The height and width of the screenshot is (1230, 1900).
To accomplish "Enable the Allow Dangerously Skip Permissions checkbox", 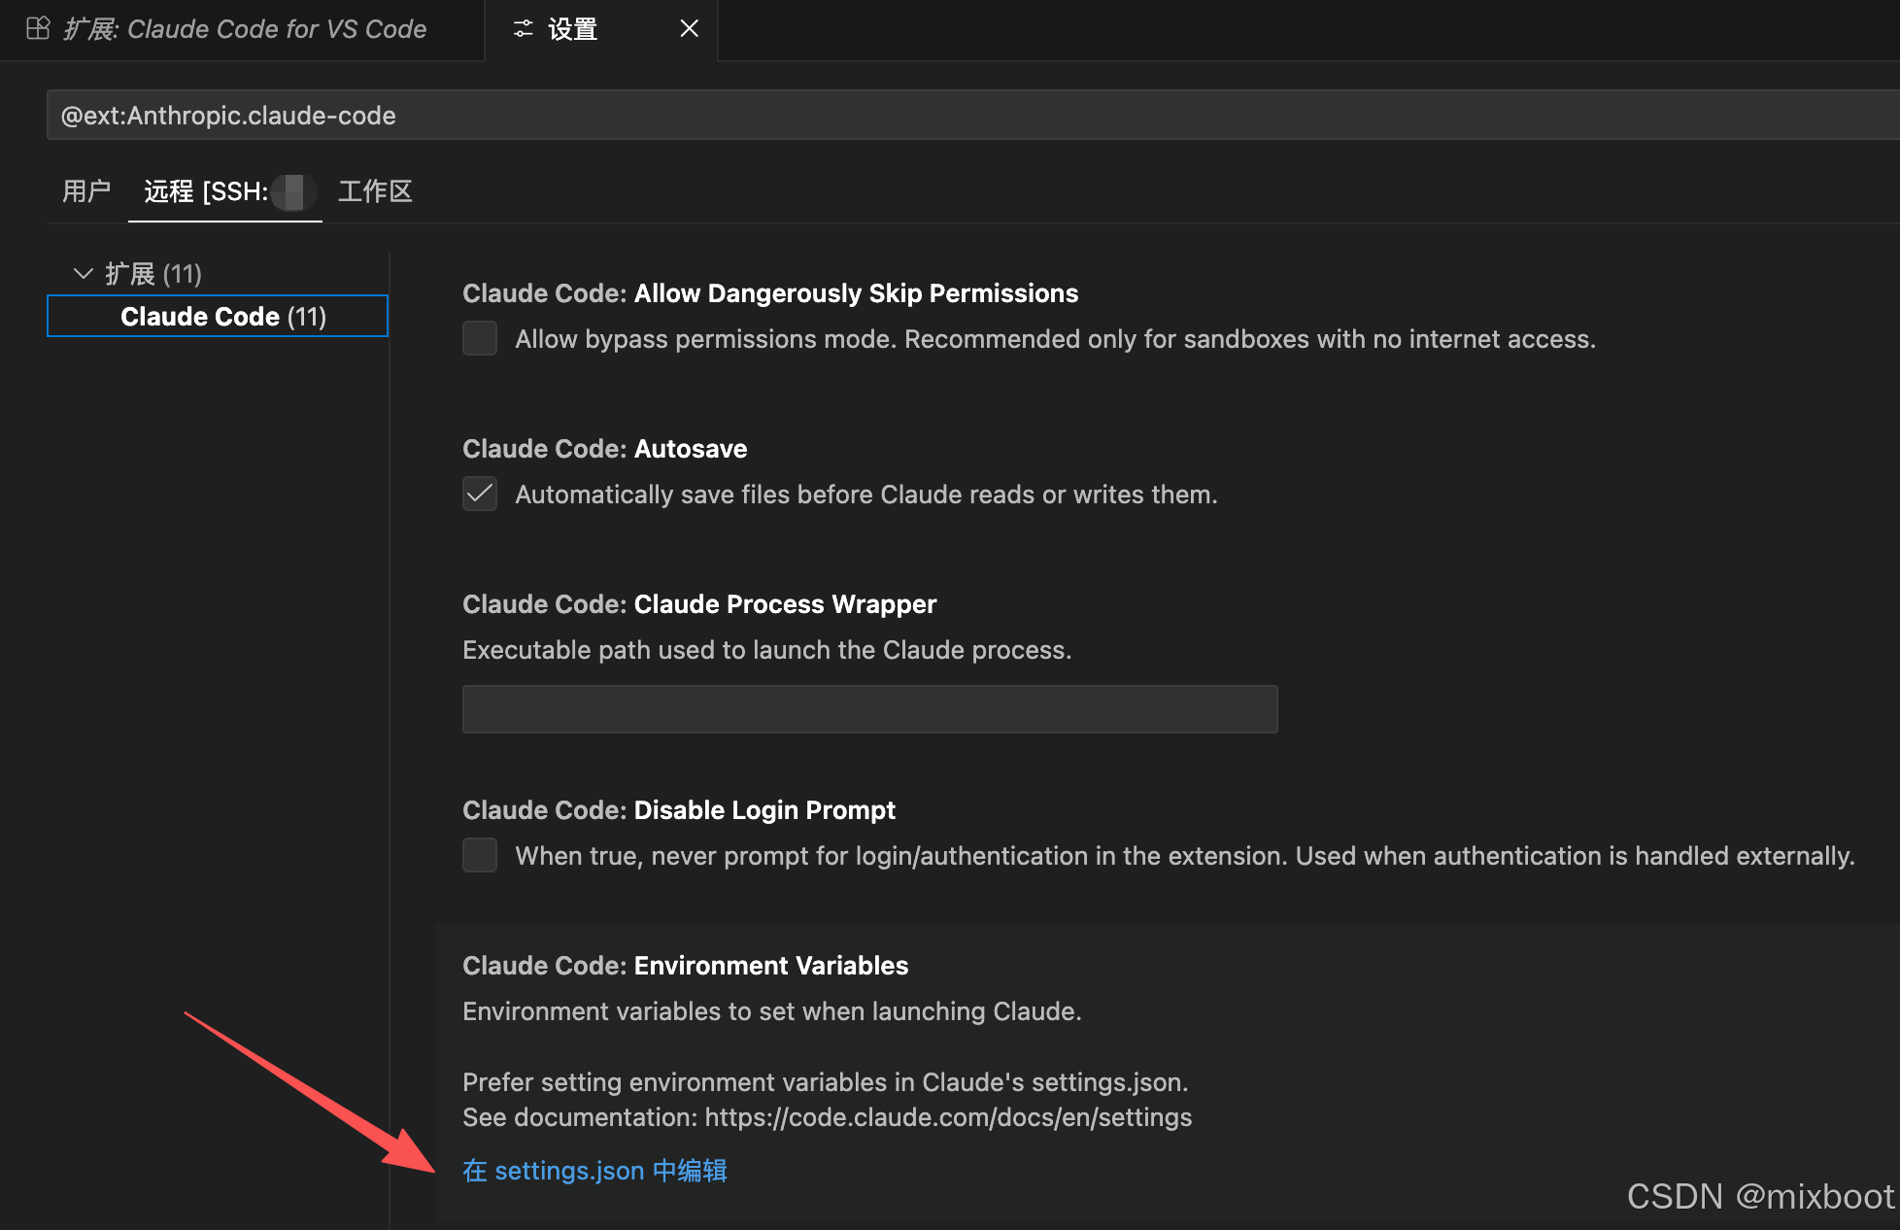I will [x=480, y=339].
